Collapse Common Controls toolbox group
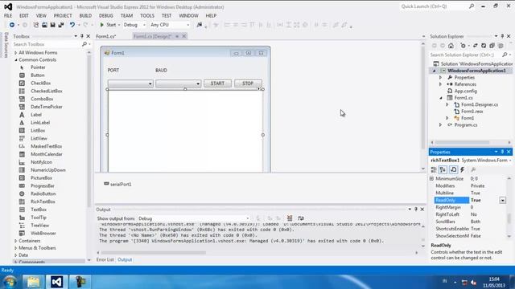 (16, 60)
